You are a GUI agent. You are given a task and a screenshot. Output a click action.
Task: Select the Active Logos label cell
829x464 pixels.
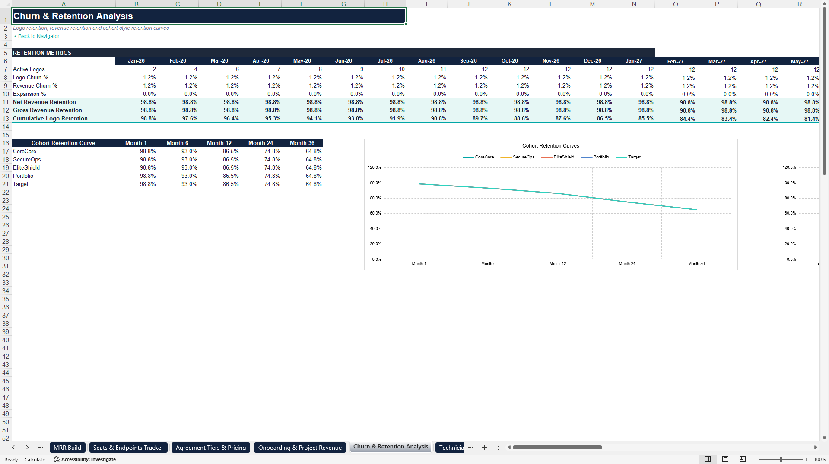[64, 69]
